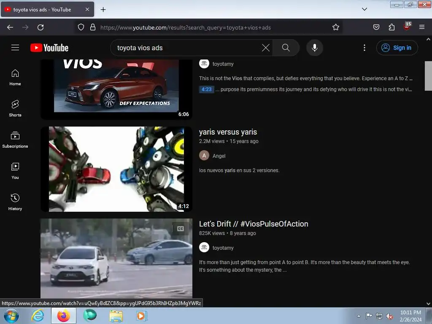Bookmark this page with the star
This screenshot has width=432, height=324.
tap(335, 27)
